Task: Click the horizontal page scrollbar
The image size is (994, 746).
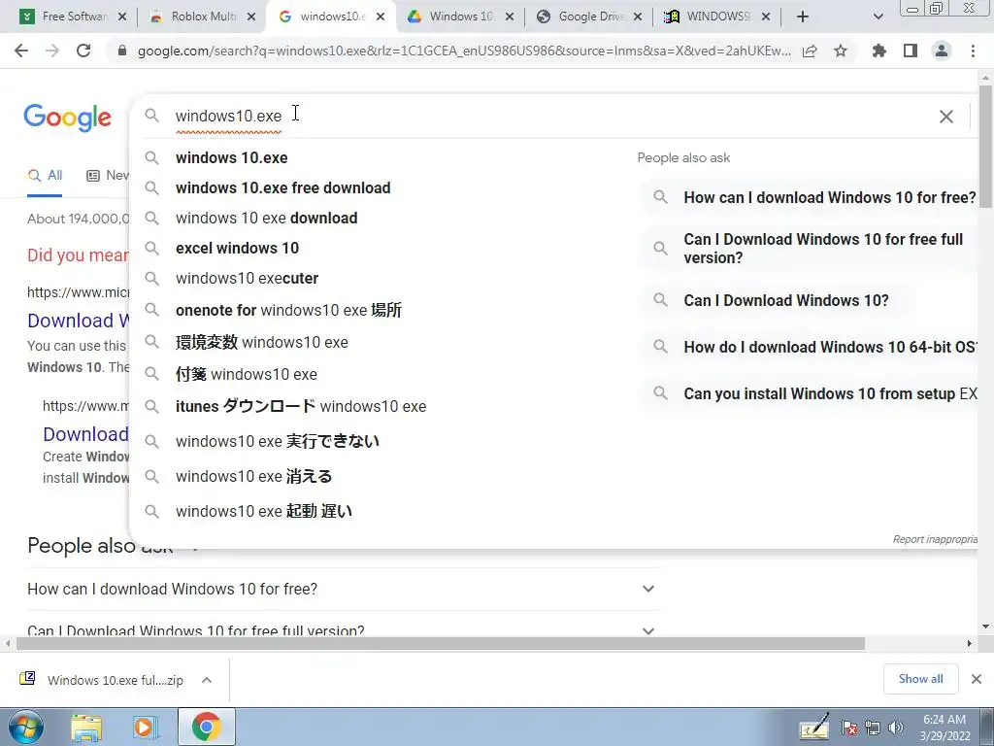Action: 440,643
